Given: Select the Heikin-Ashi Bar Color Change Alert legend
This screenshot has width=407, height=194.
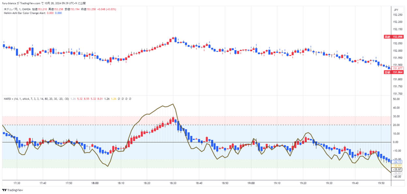Looking at the screenshot, I should 24,13.
